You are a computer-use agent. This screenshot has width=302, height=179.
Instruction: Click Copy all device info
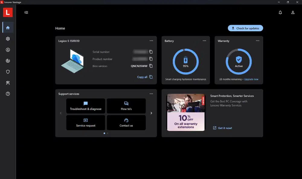click(x=145, y=77)
